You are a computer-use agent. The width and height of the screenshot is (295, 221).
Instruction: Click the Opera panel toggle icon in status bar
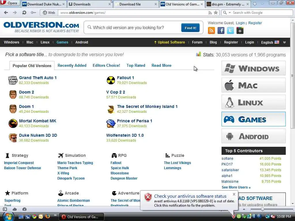(x=5, y=209)
